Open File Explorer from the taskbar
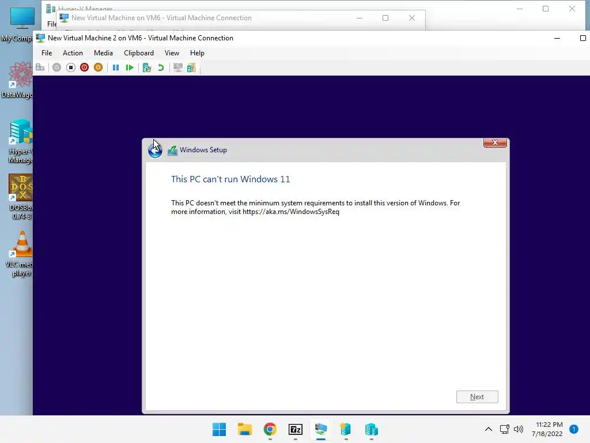Viewport: 590px width, 443px height. point(244,429)
